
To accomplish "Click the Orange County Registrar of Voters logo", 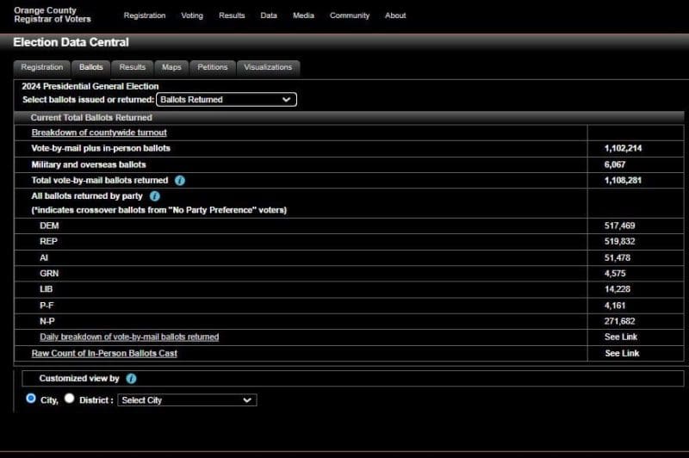I will click(x=52, y=15).
